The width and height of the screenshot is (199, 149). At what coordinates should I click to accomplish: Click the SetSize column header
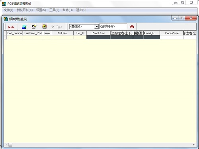pos(62,33)
